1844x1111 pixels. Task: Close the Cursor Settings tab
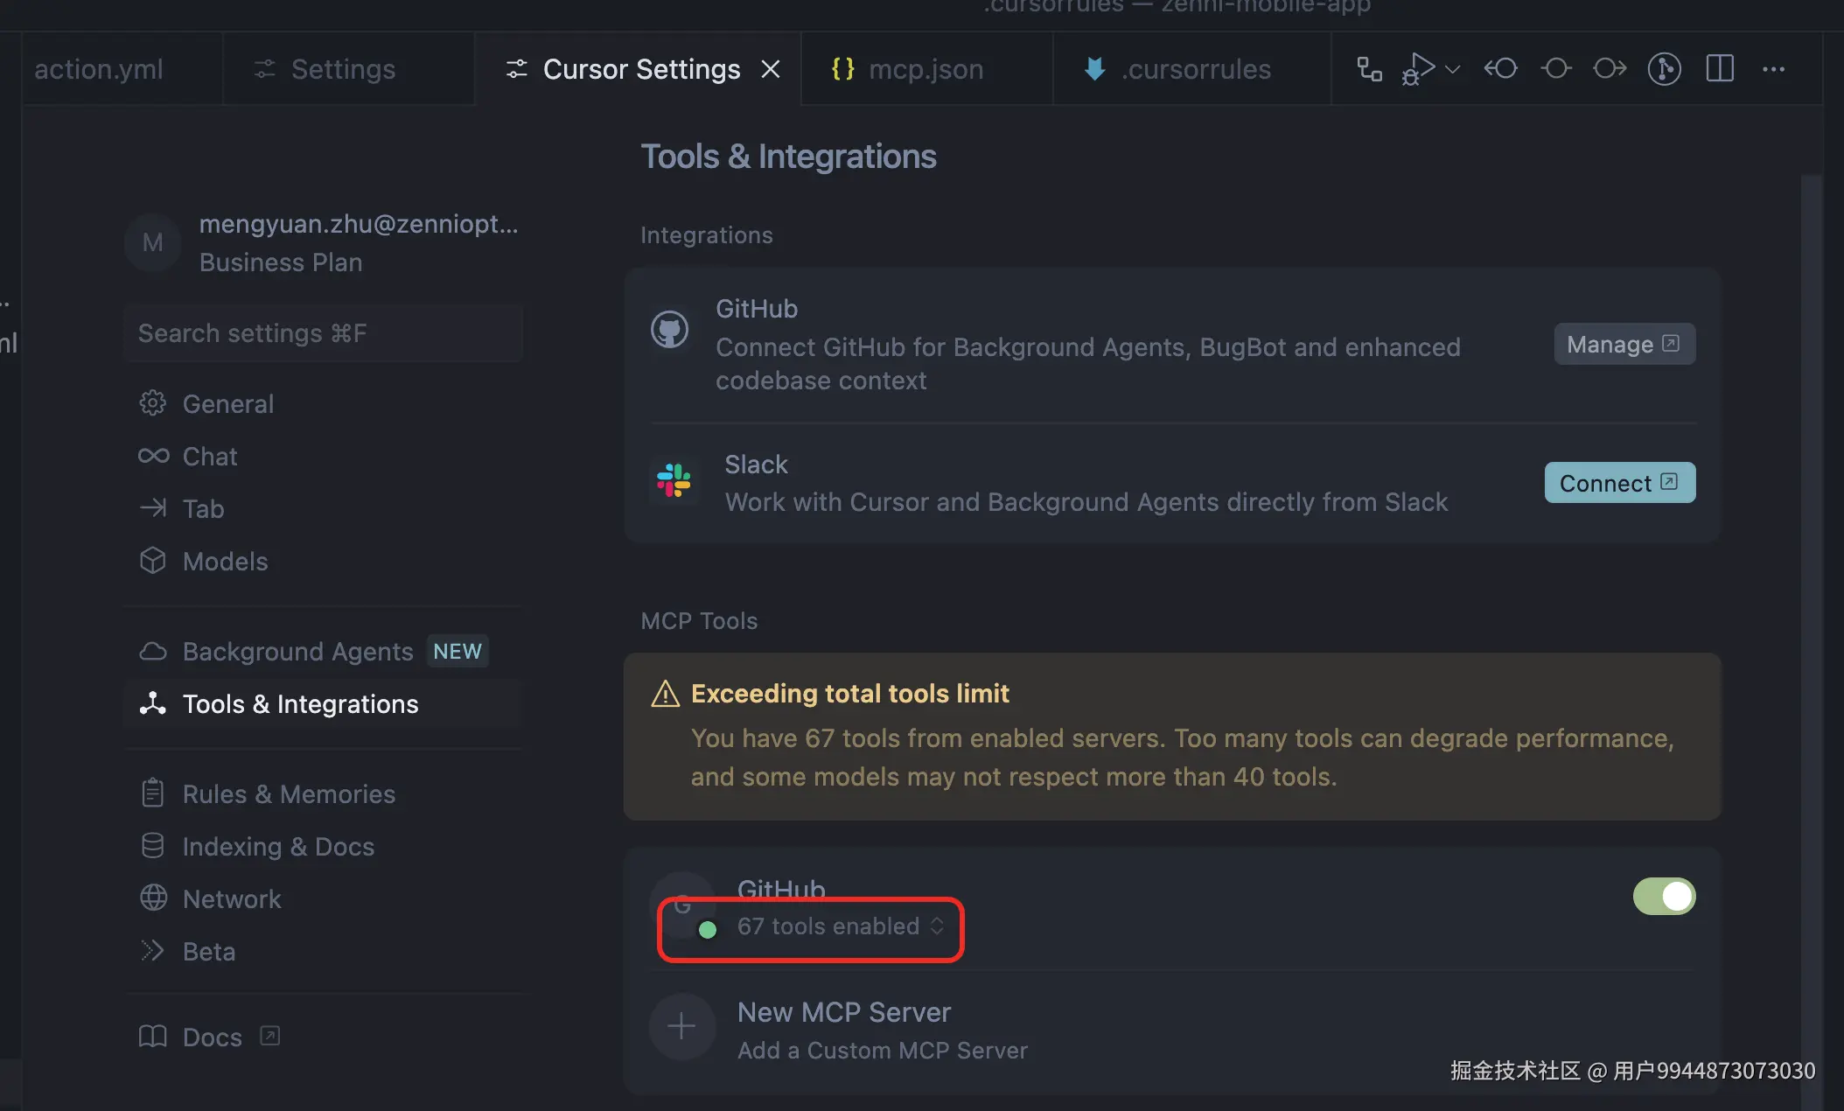pyautogui.click(x=771, y=69)
